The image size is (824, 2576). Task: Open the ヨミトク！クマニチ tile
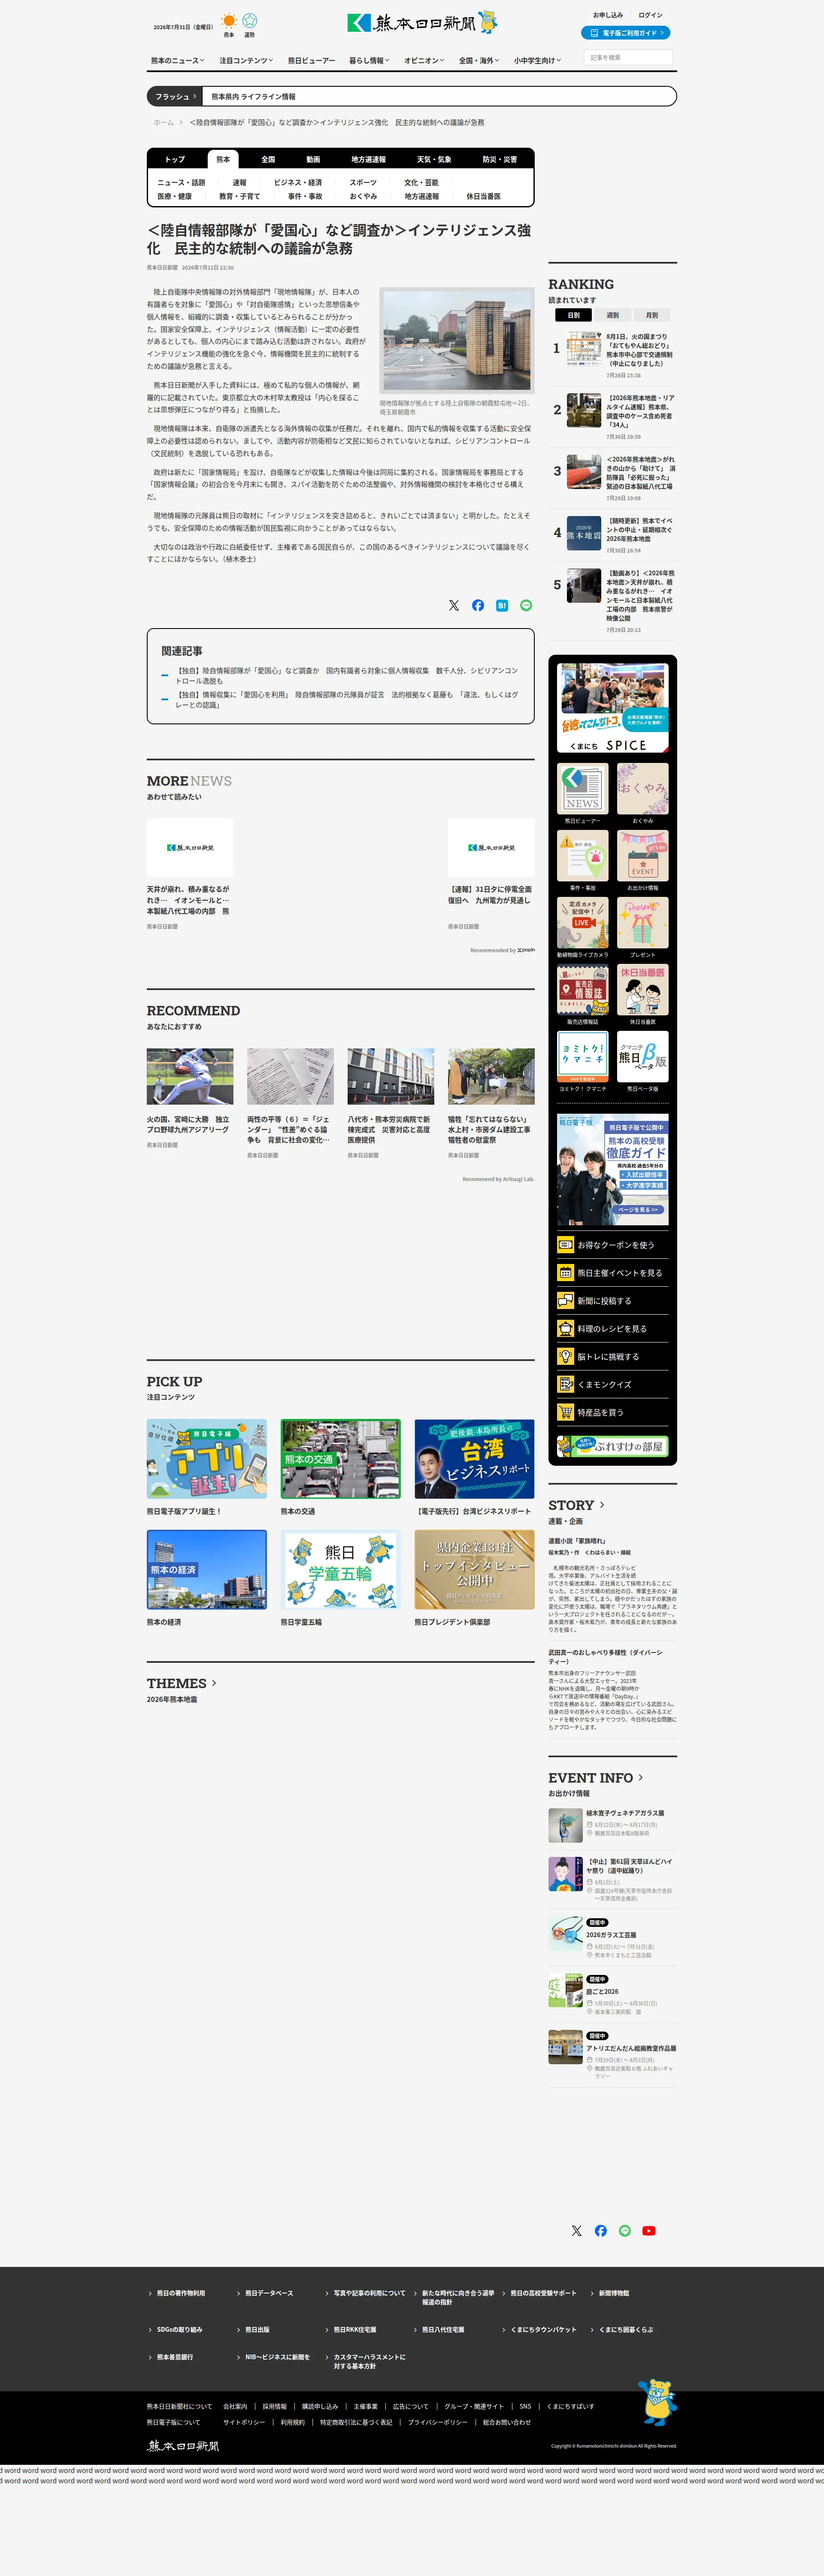(x=583, y=1057)
